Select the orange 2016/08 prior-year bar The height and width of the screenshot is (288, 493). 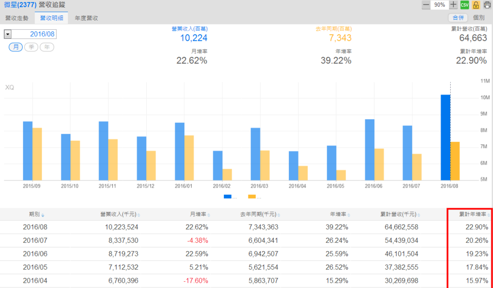(455, 161)
